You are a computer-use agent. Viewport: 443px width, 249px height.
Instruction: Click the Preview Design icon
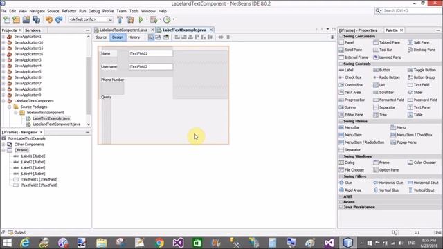[166, 37]
